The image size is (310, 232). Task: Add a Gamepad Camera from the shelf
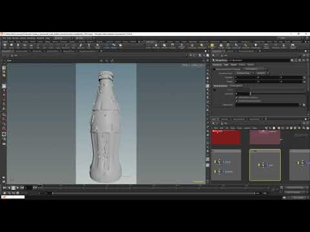pos(293,46)
